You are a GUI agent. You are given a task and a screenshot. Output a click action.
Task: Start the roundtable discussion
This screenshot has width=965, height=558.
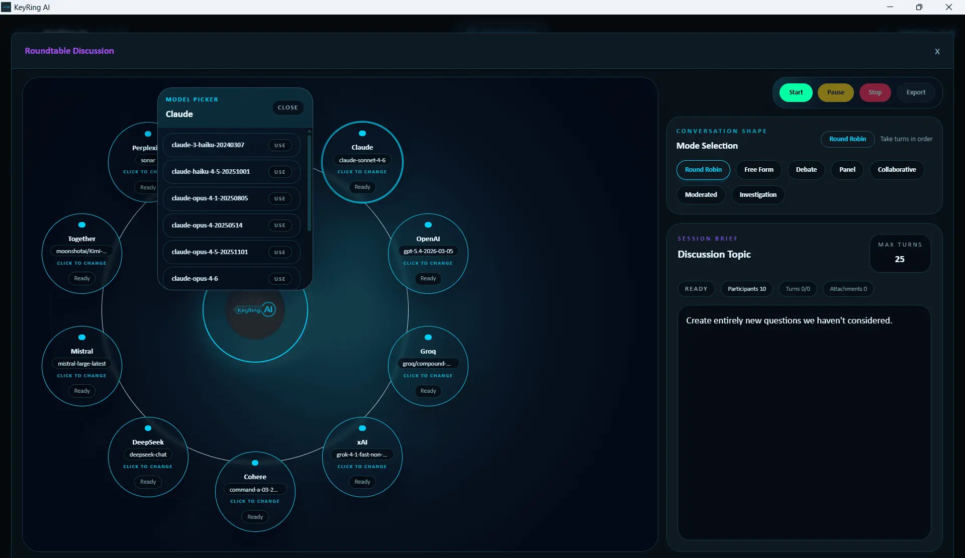(x=796, y=92)
